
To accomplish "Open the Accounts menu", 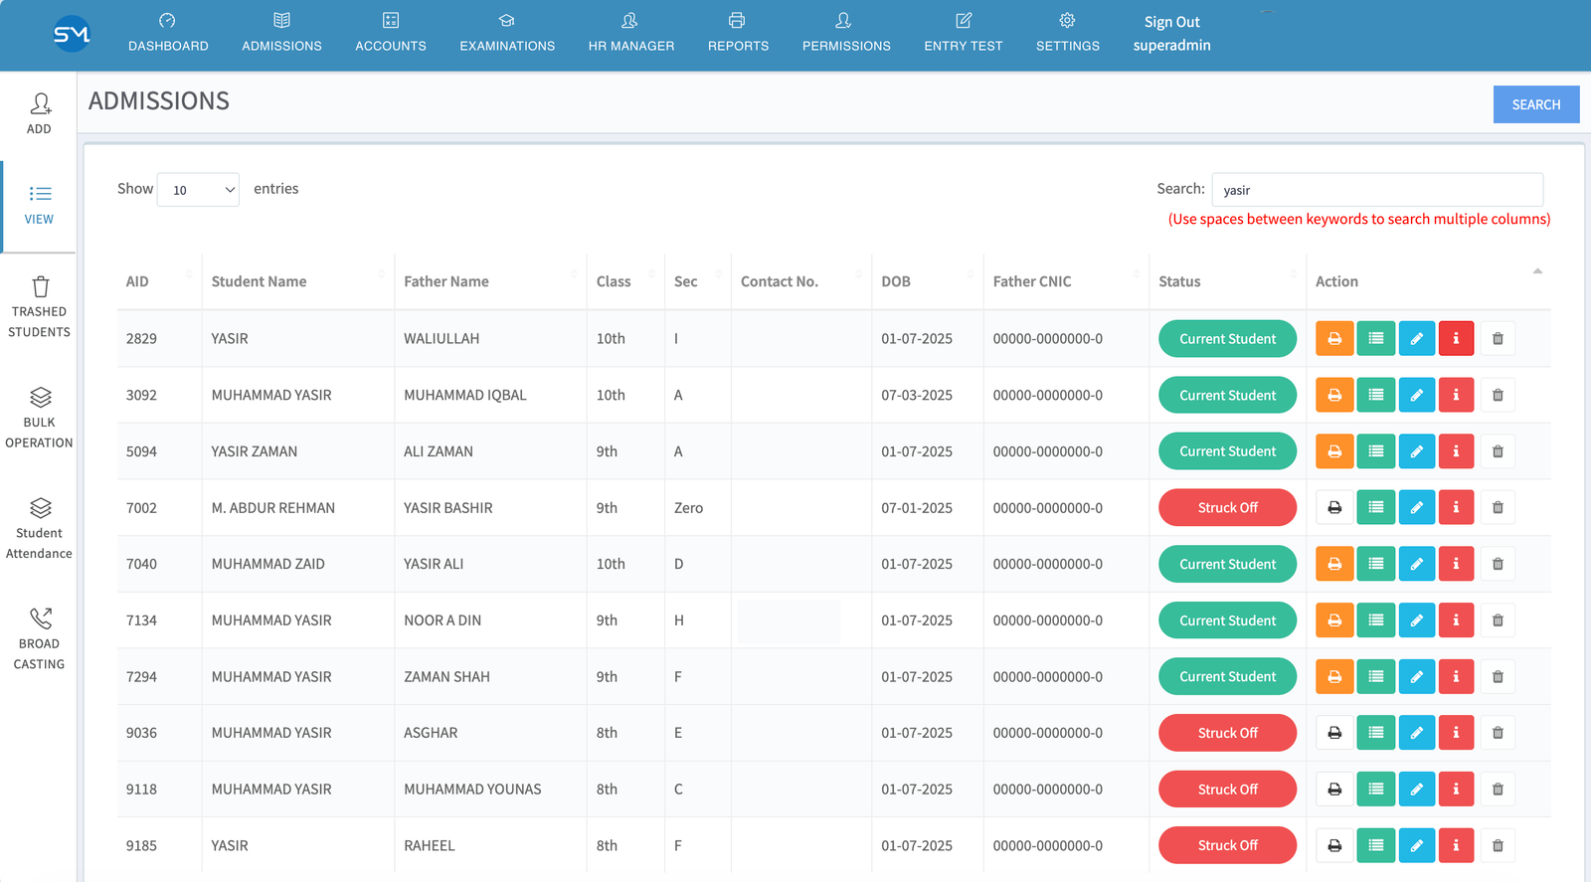I will (391, 33).
